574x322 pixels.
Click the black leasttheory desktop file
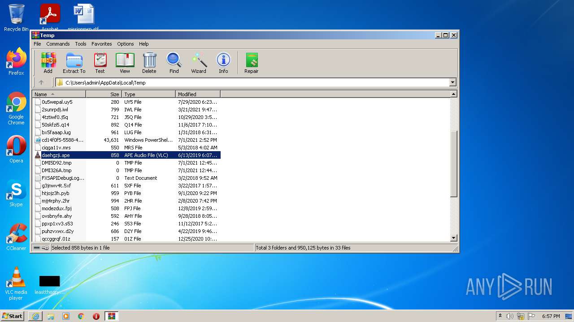pos(49,285)
